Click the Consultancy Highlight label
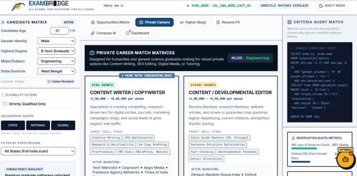Viewport: 357px width, 176px height. pos(24,169)
